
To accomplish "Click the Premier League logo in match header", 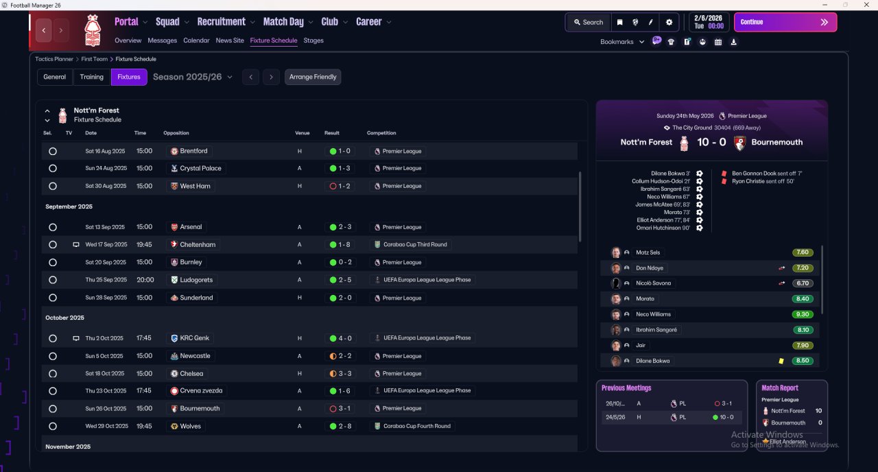I will [x=722, y=116].
